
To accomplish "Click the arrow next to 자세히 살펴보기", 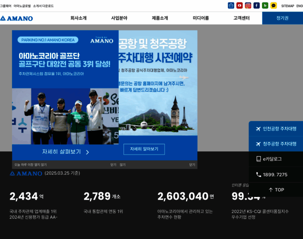I will (x=87, y=152).
